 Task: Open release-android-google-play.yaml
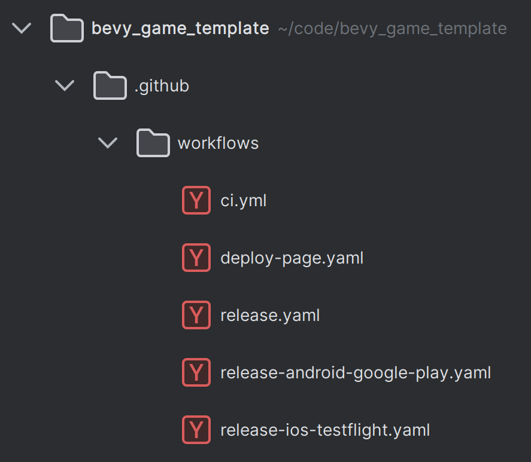pos(354,372)
